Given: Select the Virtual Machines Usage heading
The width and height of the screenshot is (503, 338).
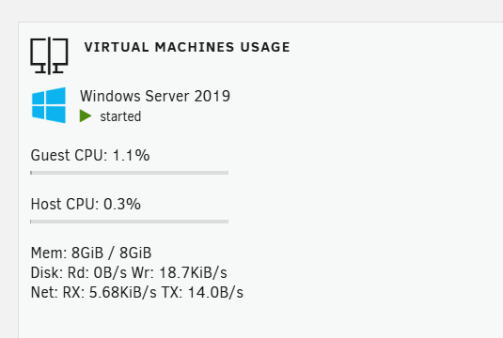Looking at the screenshot, I should click(187, 48).
